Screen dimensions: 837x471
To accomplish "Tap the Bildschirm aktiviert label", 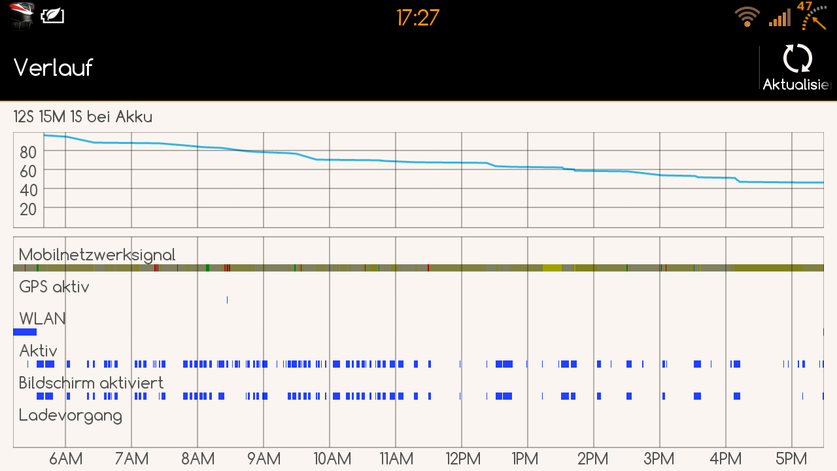I will click(x=91, y=383).
